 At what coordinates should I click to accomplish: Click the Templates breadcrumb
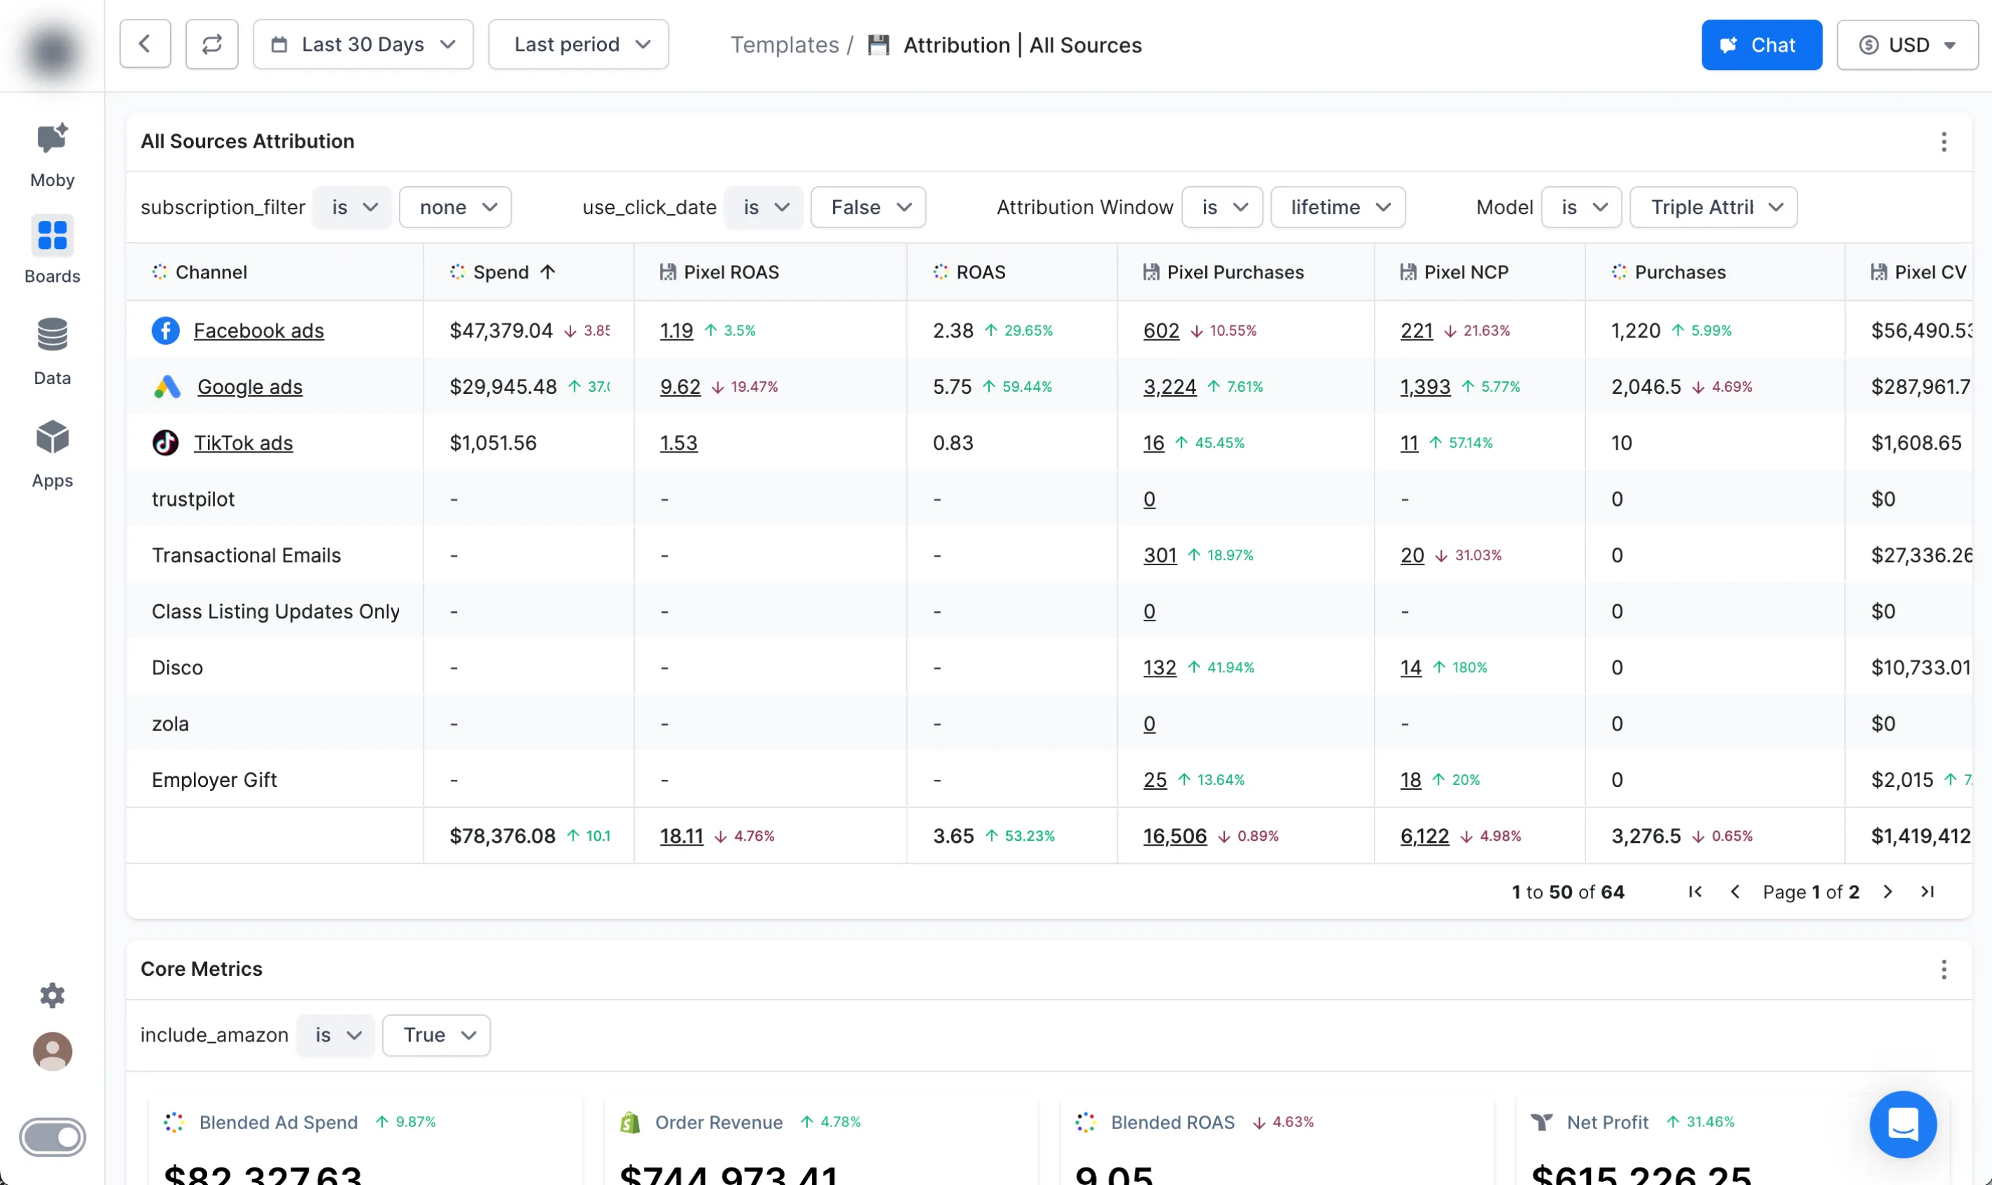pos(785,45)
